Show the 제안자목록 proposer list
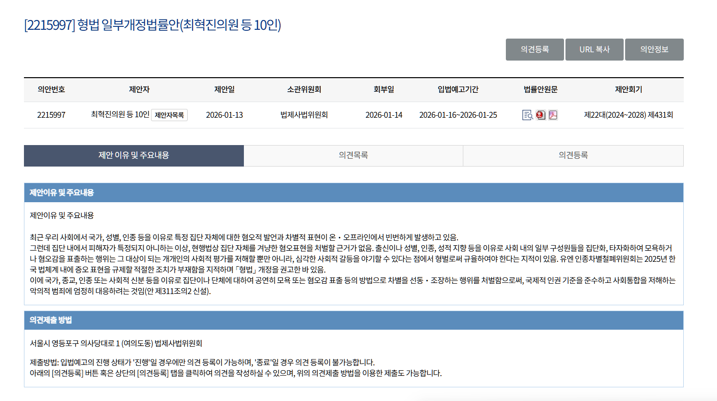This screenshot has height=401, width=717. point(169,115)
